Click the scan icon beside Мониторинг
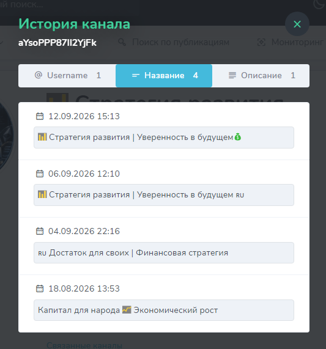Viewport: 326px width, 349px height. tap(261, 42)
